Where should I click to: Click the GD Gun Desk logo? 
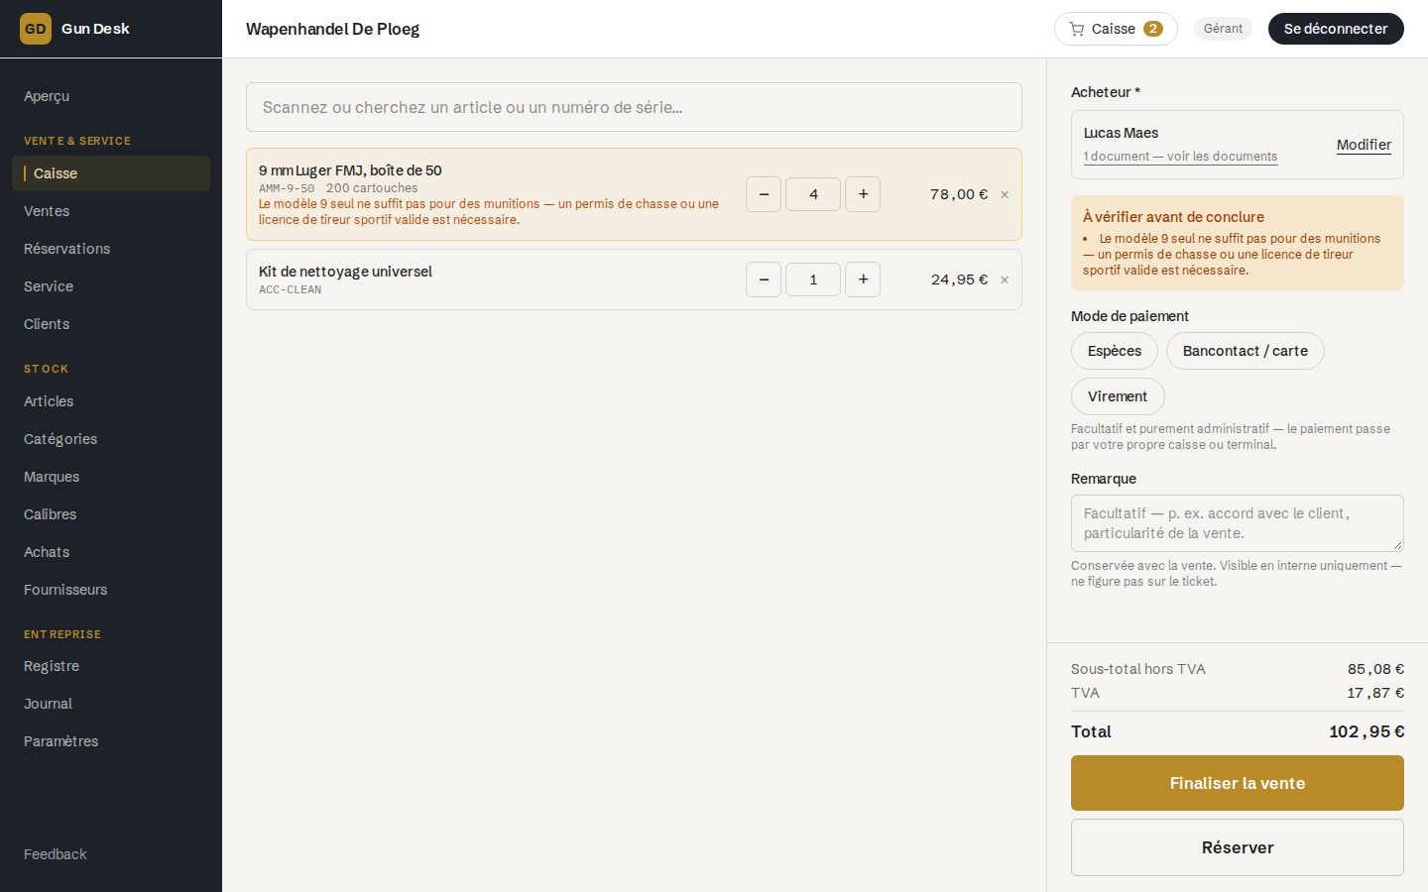74,29
